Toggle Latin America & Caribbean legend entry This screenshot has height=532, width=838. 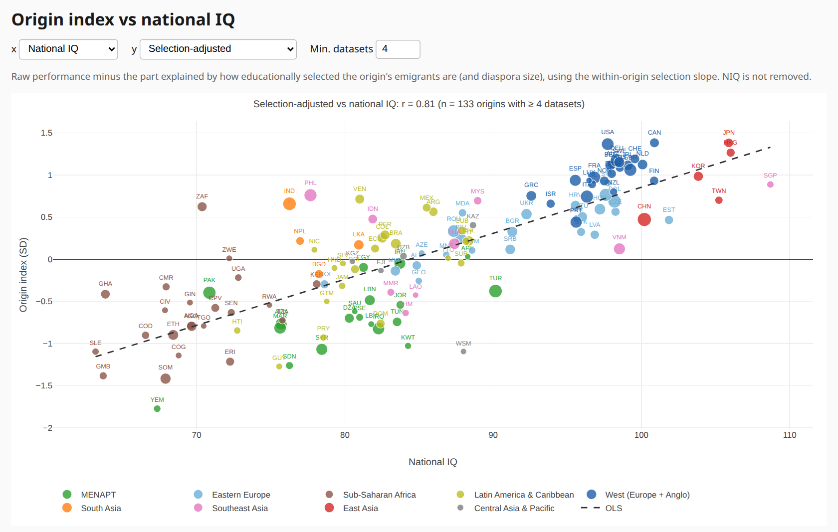[x=515, y=495]
